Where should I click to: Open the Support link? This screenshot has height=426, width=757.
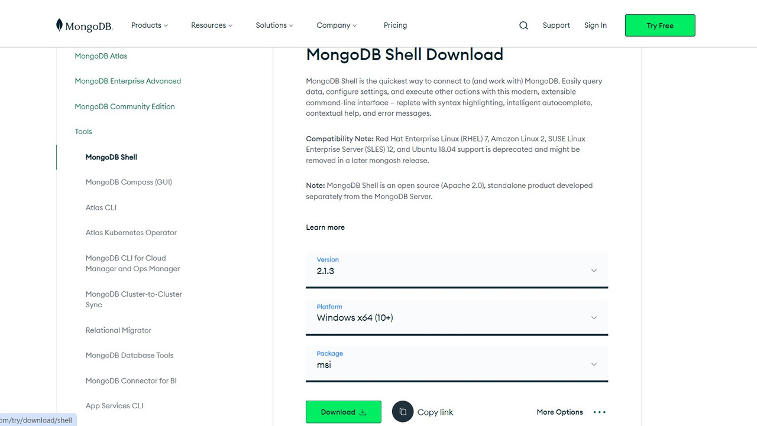pos(556,25)
